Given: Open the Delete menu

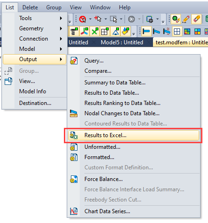Looking at the screenshot, I should tap(30, 7).
